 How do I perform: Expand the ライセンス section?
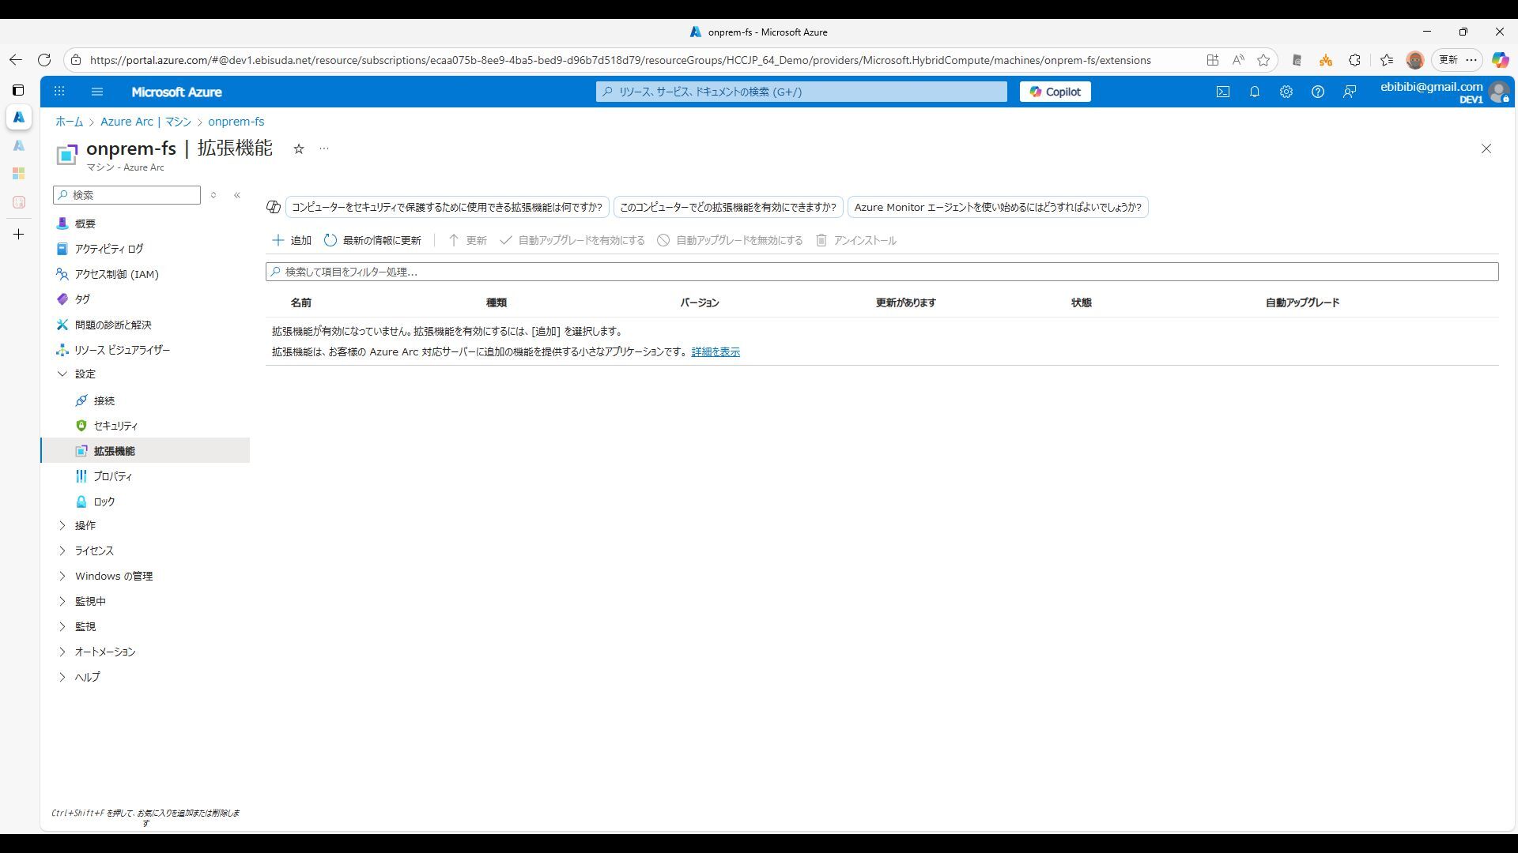point(62,551)
